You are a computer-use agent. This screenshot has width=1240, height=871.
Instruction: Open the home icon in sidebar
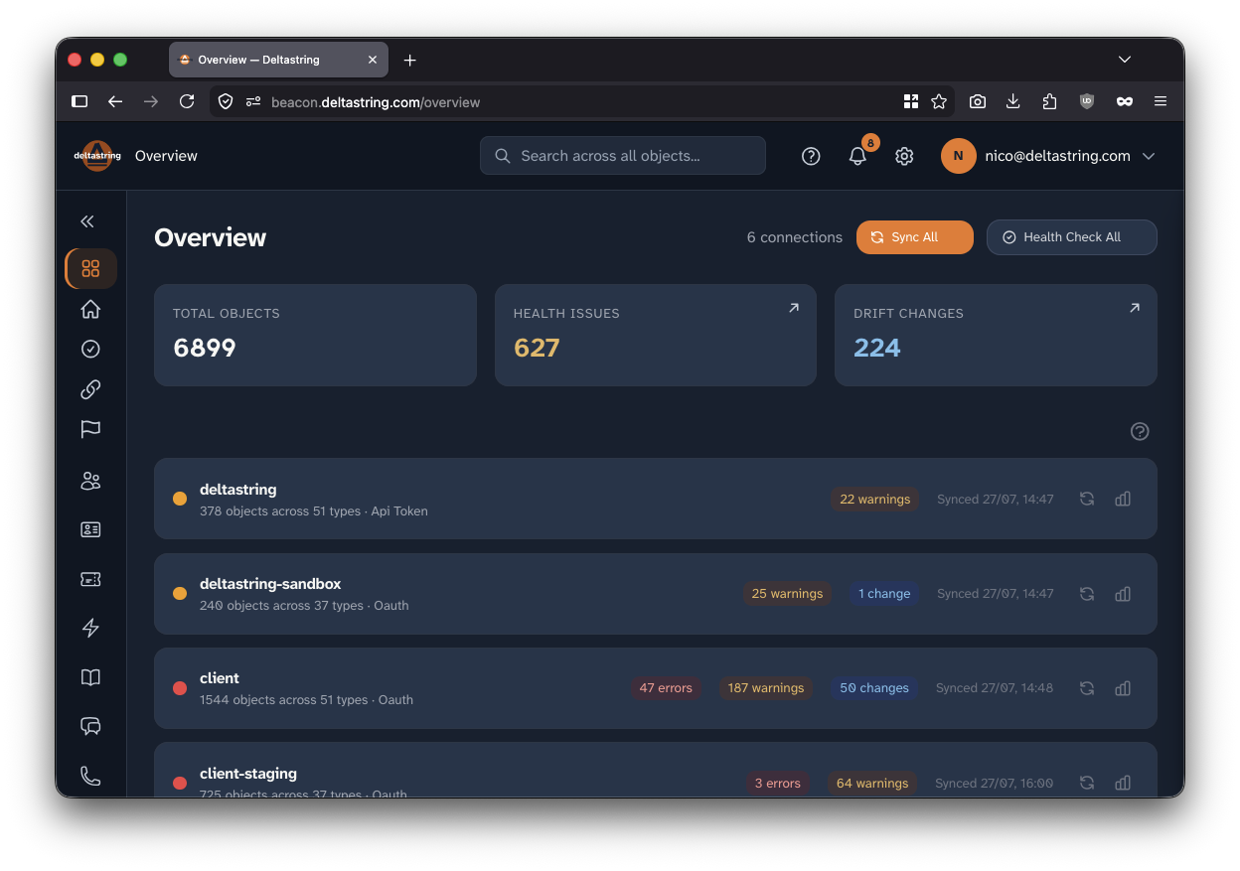tap(90, 309)
